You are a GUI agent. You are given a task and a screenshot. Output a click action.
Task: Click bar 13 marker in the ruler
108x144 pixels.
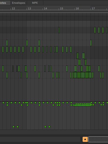[29, 9]
